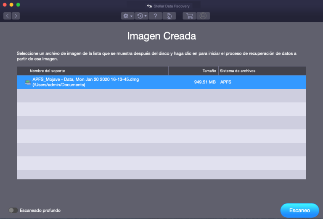Click the disk image icon beside APFS_Mojave
This screenshot has width=323, height=219.
click(28, 82)
